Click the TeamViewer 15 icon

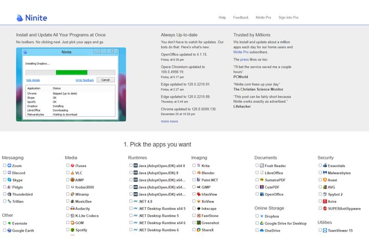(324, 231)
